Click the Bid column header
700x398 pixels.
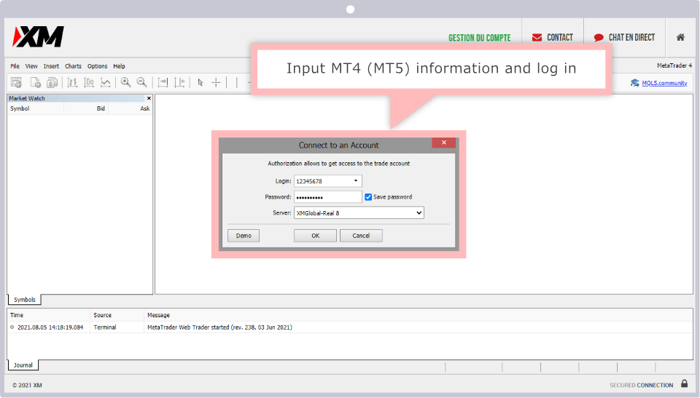[x=86, y=108]
